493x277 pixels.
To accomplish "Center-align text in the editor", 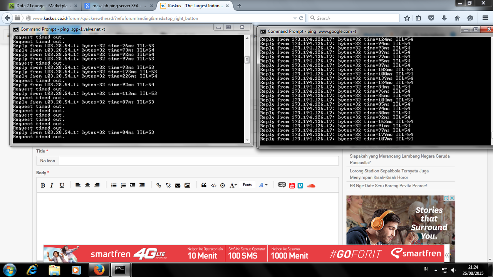I will pyautogui.click(x=87, y=185).
